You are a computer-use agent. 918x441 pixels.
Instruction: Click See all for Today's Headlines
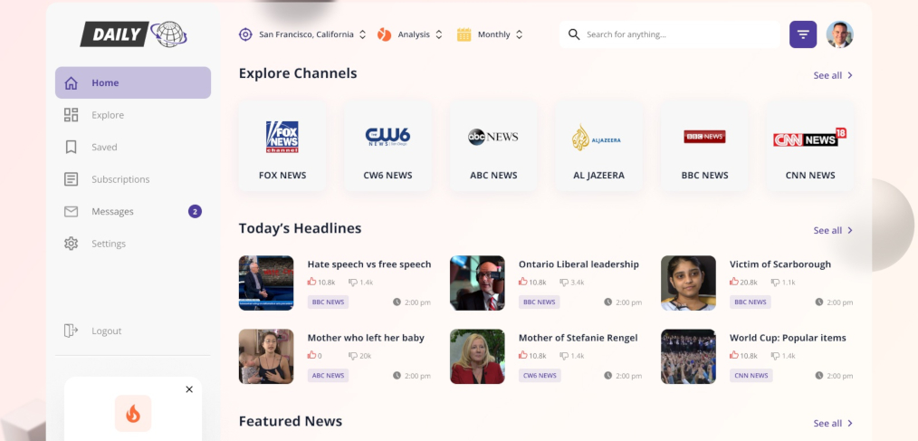pos(833,230)
